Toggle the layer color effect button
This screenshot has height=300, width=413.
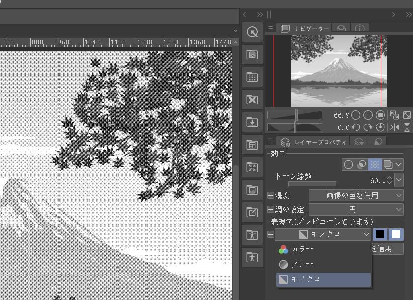(x=388, y=164)
